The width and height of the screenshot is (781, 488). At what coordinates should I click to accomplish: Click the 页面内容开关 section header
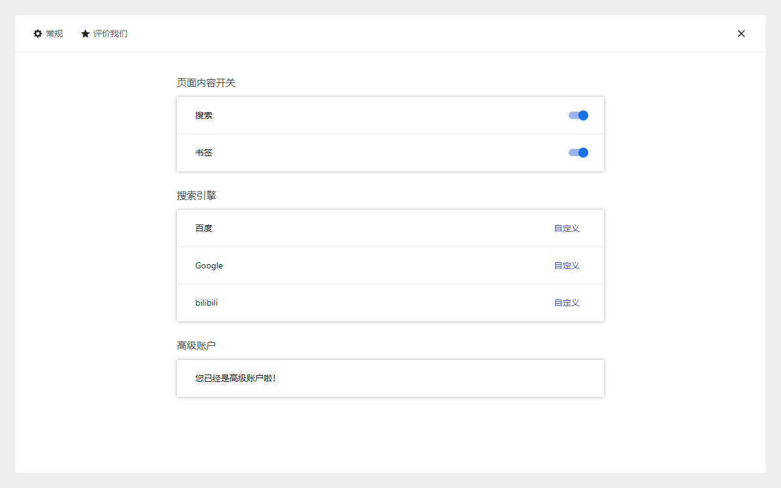coord(207,83)
